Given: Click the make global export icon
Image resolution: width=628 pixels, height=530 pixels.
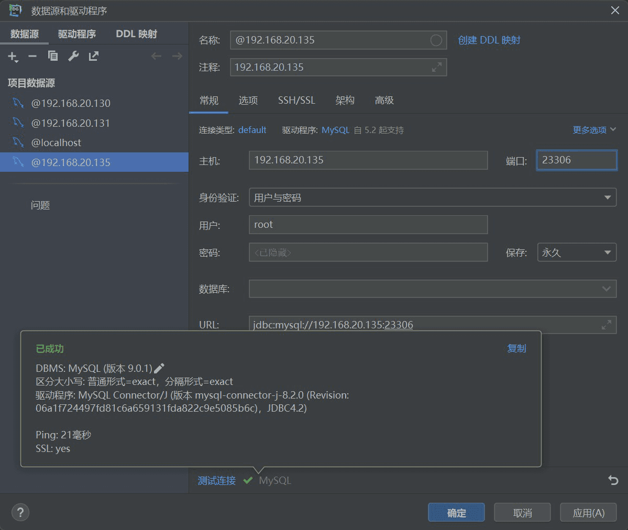Looking at the screenshot, I should point(94,56).
